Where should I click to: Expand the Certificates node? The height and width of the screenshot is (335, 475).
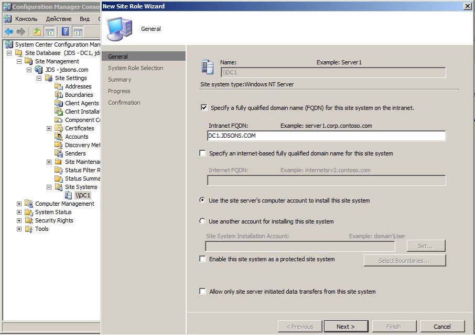pyautogui.click(x=49, y=128)
